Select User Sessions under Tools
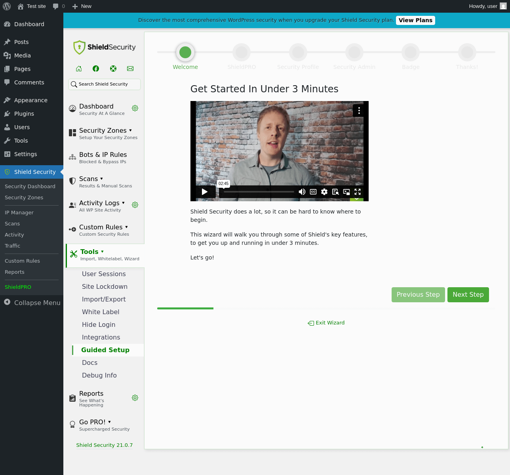Viewport: 510px width, 475px height. pos(104,274)
